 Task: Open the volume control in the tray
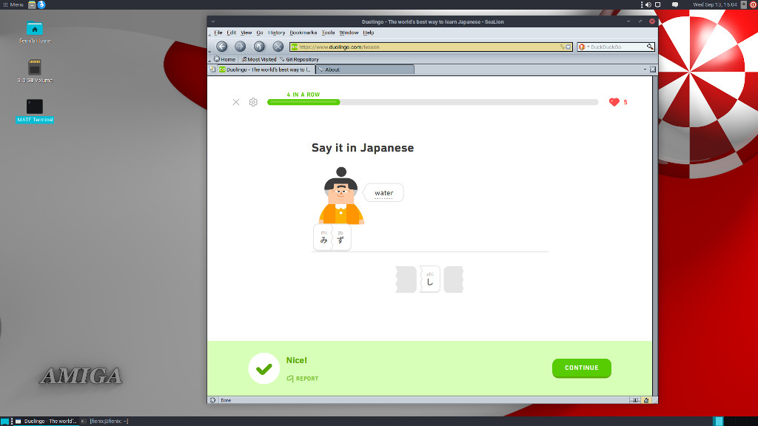(x=648, y=4)
